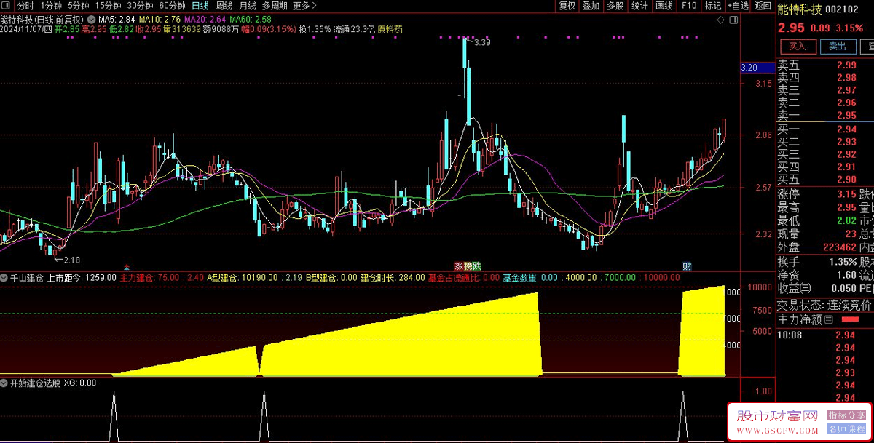Select the 卖一 price 2.95
The width and height of the screenshot is (874, 443).
pos(846,116)
